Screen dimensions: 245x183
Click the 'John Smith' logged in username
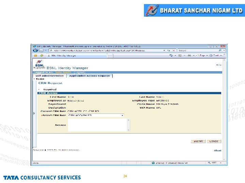(x=63, y=72)
